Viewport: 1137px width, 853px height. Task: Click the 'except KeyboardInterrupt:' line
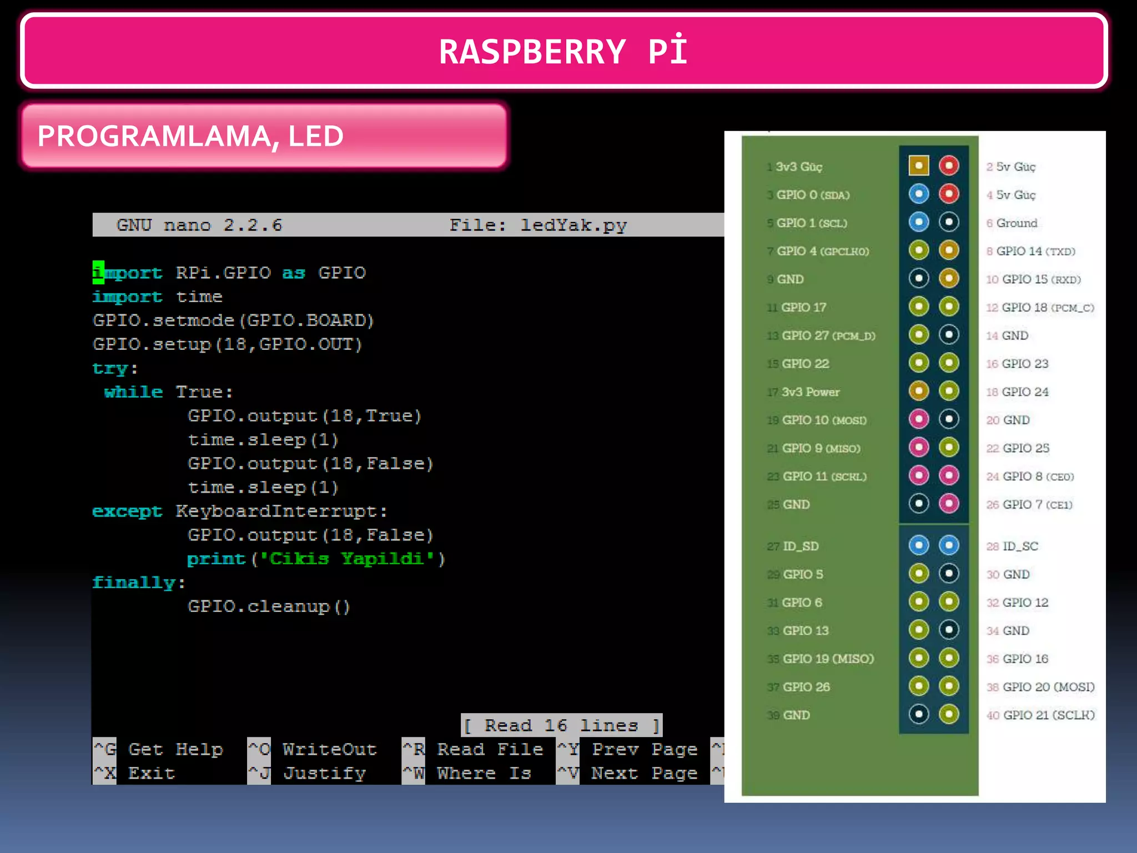240,511
